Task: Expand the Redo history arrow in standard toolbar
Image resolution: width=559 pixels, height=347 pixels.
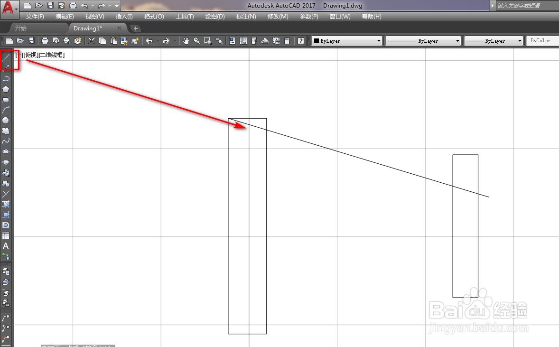Action: pos(175,41)
